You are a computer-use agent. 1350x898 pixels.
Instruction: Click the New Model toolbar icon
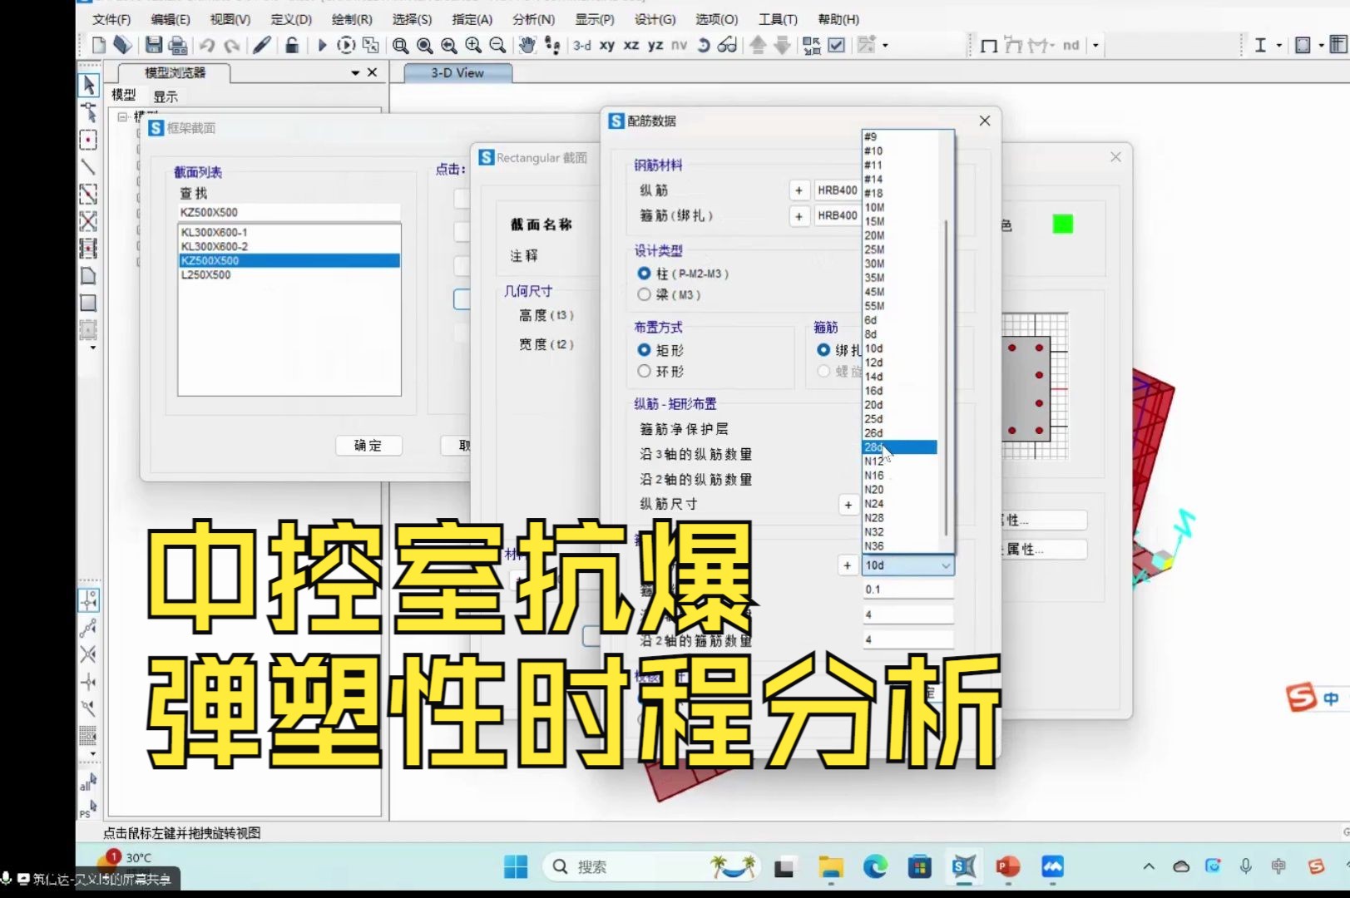tap(99, 45)
